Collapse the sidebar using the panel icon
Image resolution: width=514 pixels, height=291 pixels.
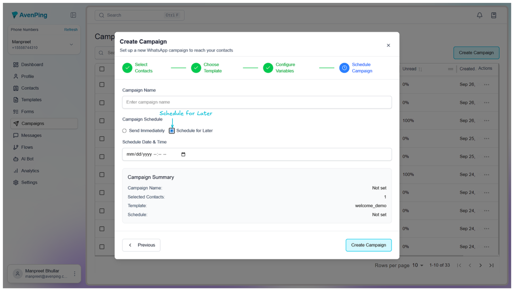73,15
